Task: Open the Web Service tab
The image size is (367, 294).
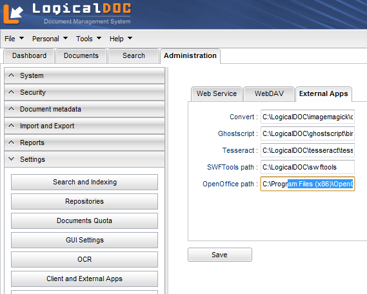Action: [217, 93]
